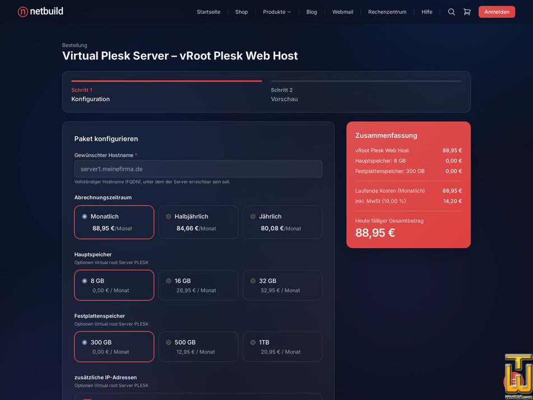This screenshot has height=400, width=533.
Task: Click the Bestellung breadcrumb label
Action: 75,45
